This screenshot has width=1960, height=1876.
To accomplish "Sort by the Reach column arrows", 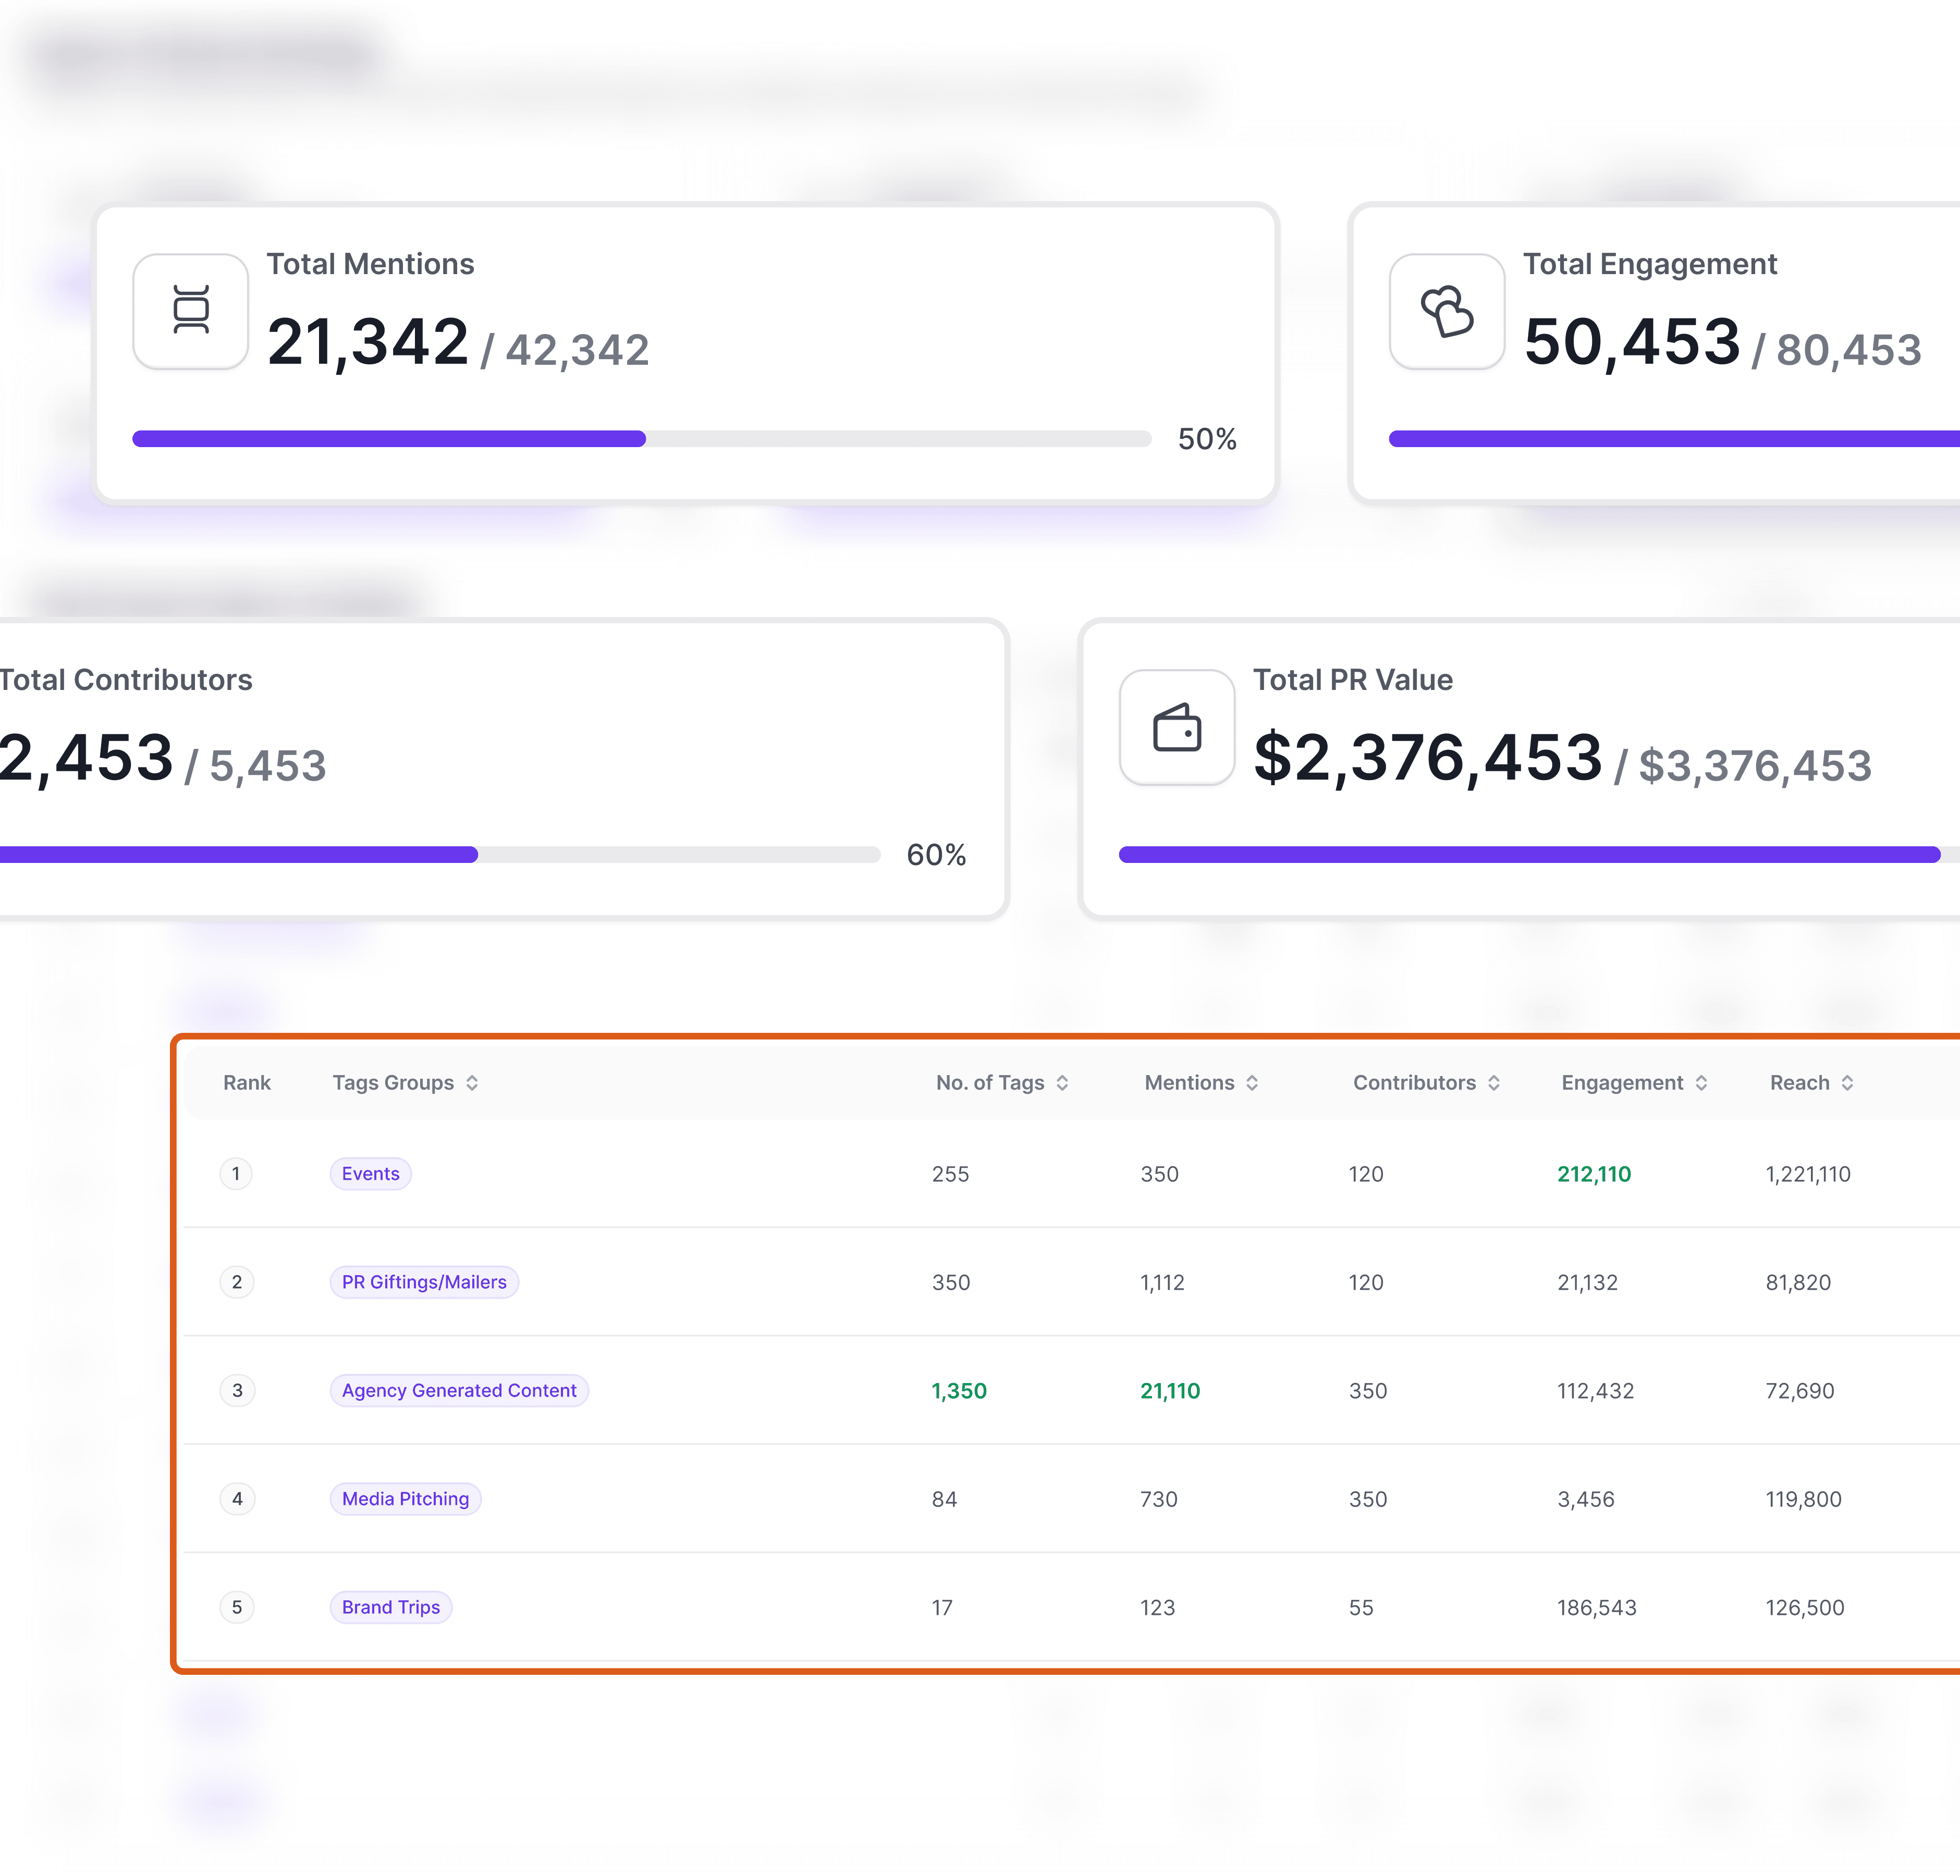I will [1847, 1082].
